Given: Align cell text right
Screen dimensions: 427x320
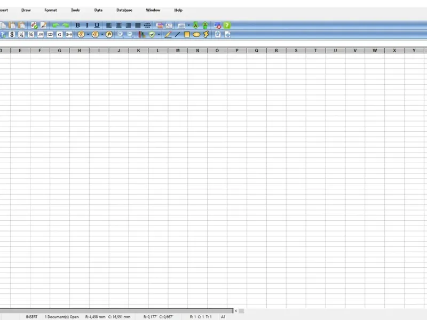Looking at the screenshot, I should point(128,25).
